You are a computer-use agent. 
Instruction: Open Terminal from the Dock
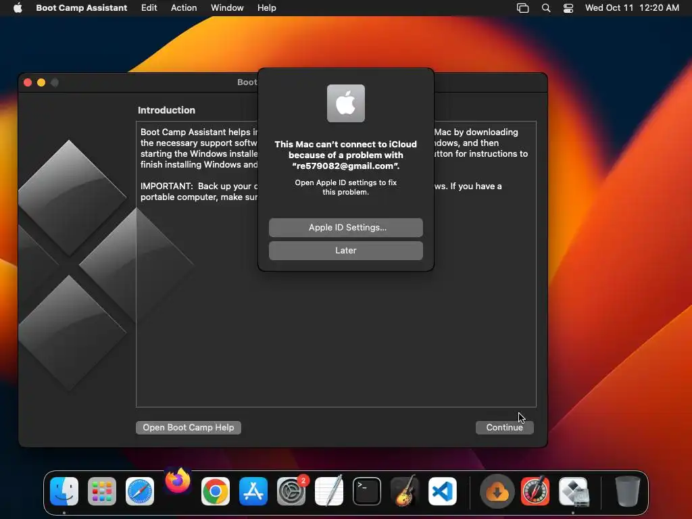click(x=367, y=491)
